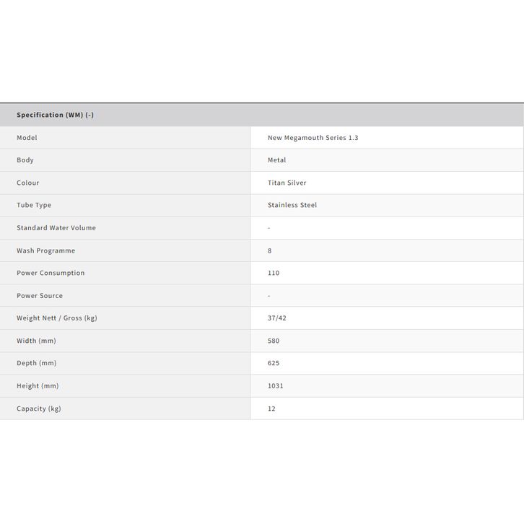The image size is (524, 524).
Task: Click the Metal body value
Action: (276, 160)
